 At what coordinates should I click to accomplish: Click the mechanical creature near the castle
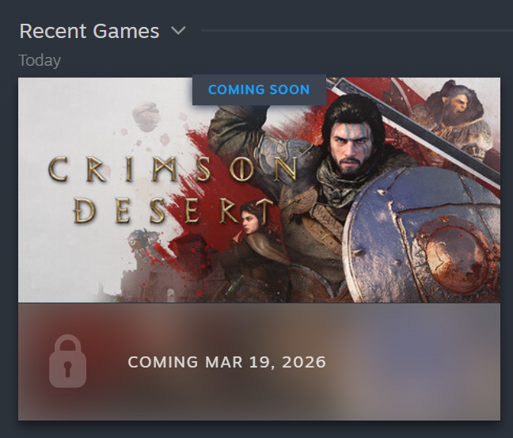[x=142, y=242]
